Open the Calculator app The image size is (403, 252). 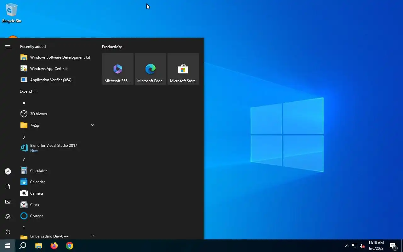pyautogui.click(x=57, y=171)
